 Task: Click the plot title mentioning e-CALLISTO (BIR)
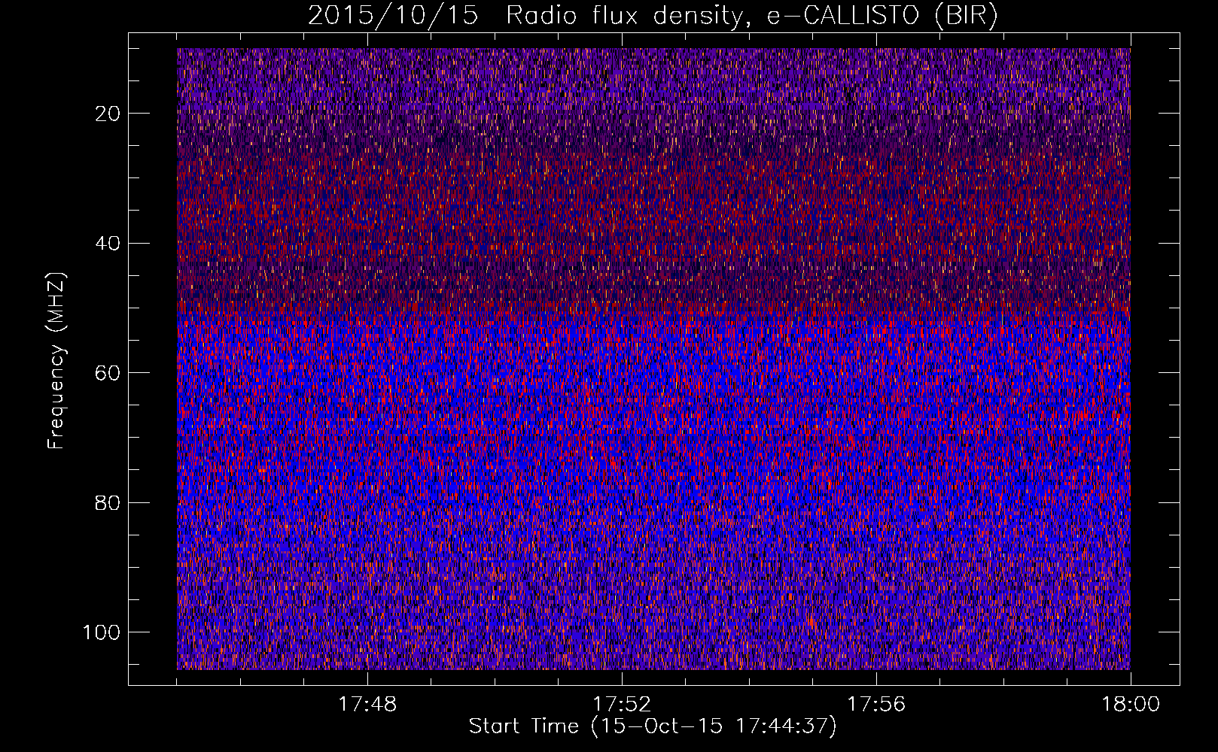click(653, 15)
